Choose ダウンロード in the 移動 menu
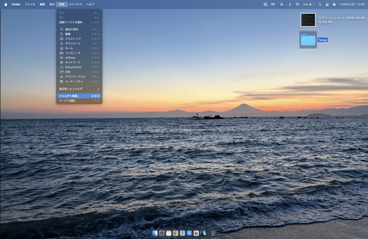Screen dimensions: 368x239 pyautogui.click(x=73, y=43)
